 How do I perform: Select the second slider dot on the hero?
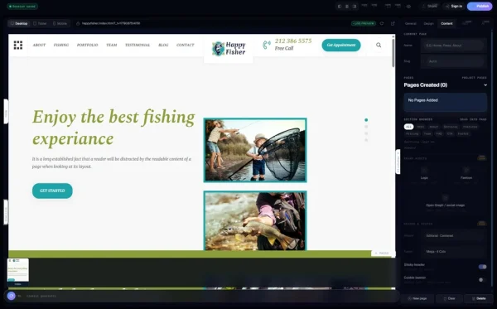tap(366, 127)
